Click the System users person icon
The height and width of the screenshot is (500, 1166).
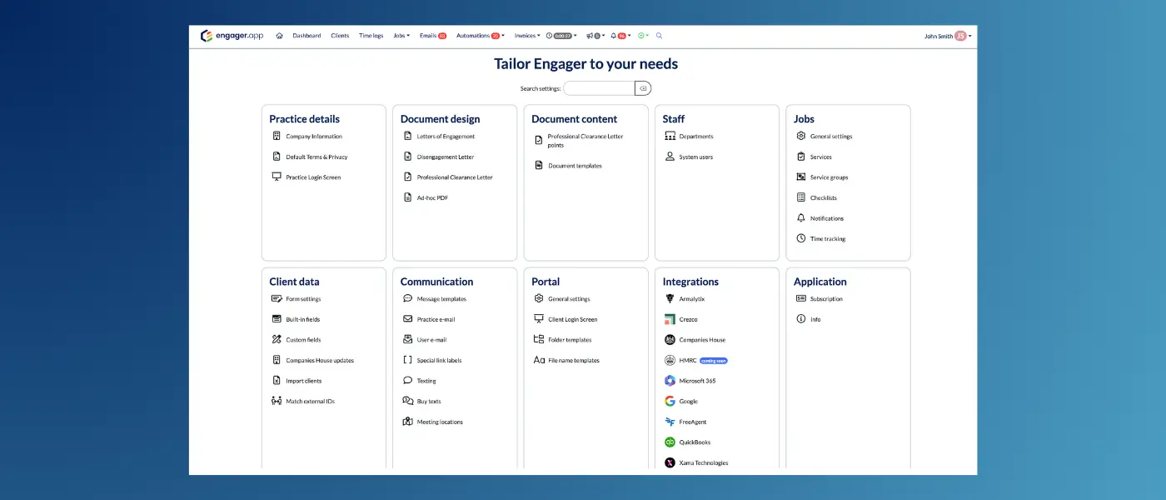[670, 157]
